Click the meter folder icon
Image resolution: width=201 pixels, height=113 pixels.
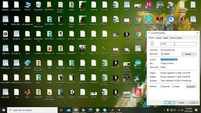61,20
